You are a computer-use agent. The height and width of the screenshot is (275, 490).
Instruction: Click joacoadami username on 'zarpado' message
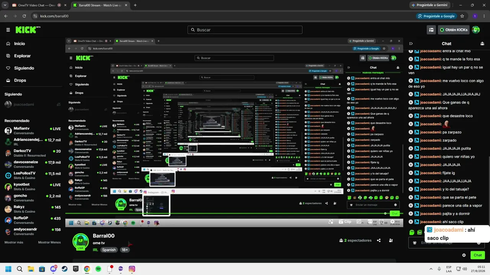431,140
